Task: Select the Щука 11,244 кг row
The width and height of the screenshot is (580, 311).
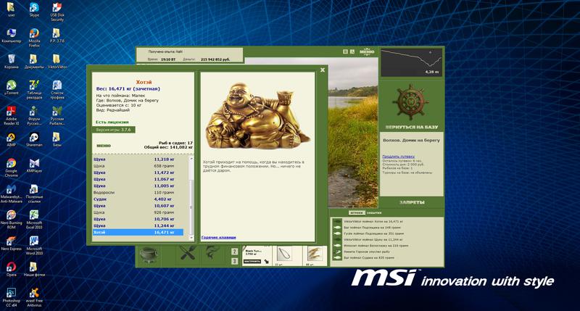Action: pos(138,225)
